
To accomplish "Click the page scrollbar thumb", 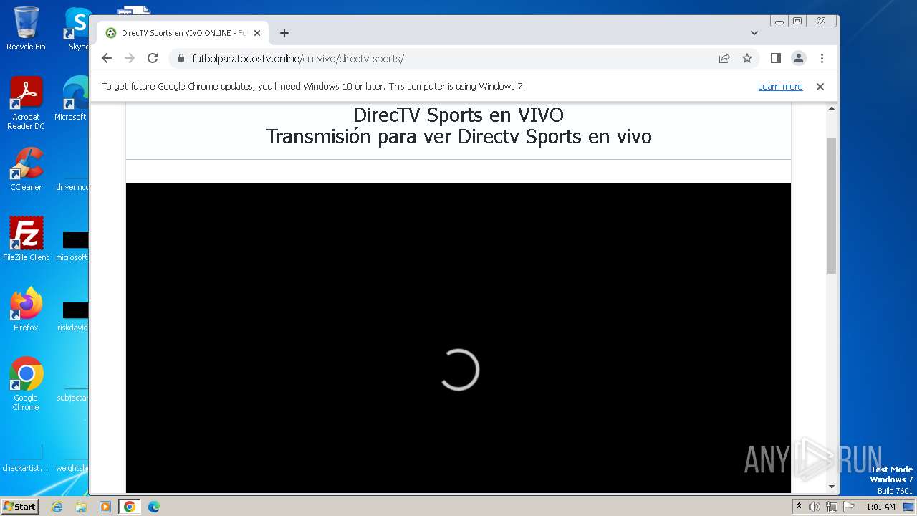I will coord(832,205).
